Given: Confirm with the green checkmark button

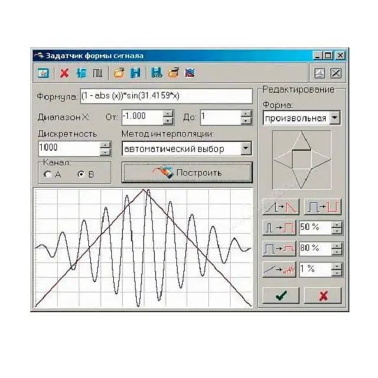Looking at the screenshot, I should tap(281, 295).
